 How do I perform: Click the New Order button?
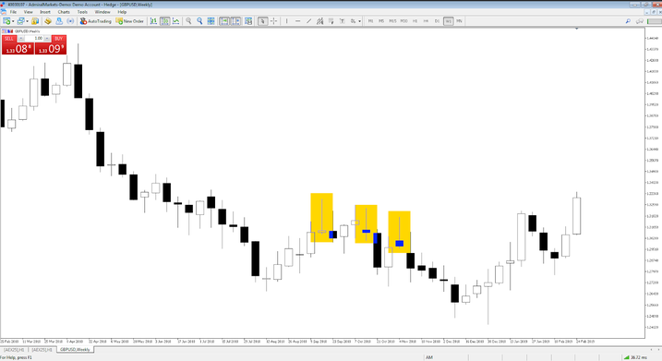point(129,21)
